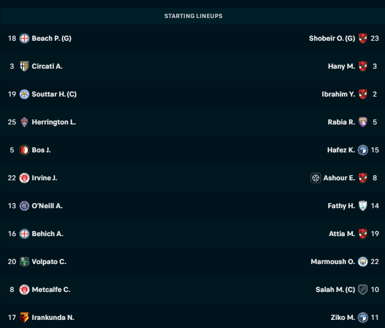
Task: Click the shield badge next to Salah M.
Action: pyautogui.click(x=363, y=290)
